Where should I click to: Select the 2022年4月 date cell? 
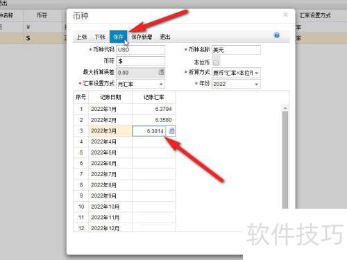tap(110, 141)
